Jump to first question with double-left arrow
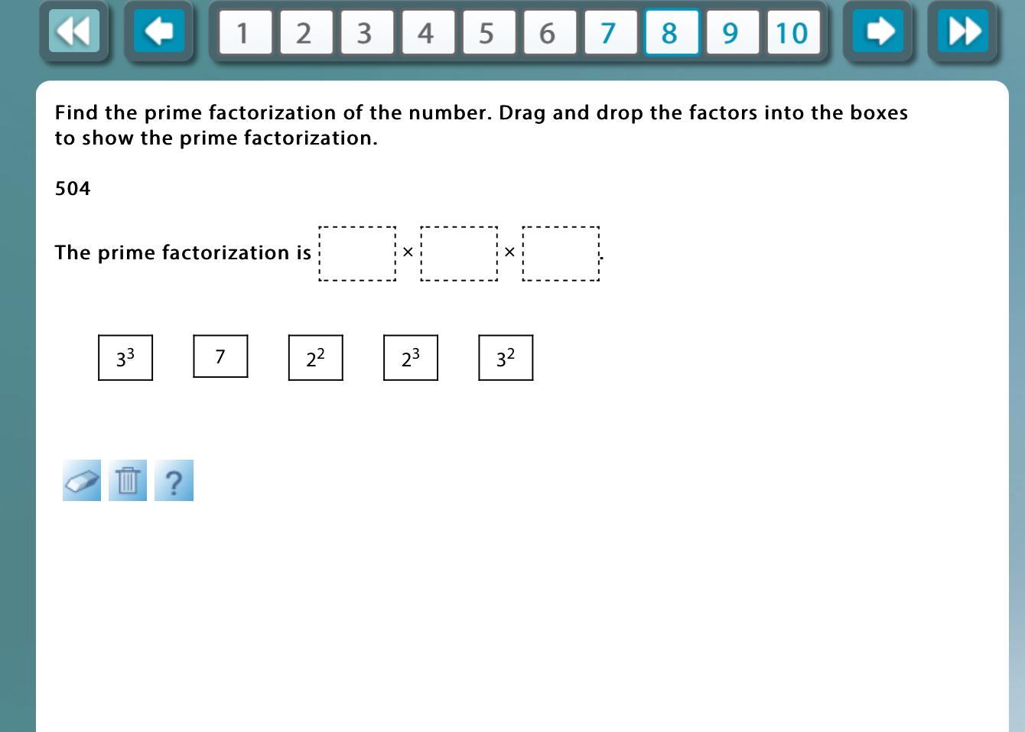The height and width of the screenshot is (732, 1025). tap(74, 32)
